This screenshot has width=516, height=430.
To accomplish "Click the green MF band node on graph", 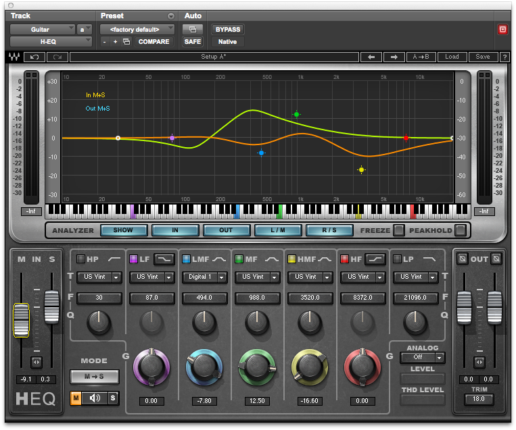I will tap(296, 114).
